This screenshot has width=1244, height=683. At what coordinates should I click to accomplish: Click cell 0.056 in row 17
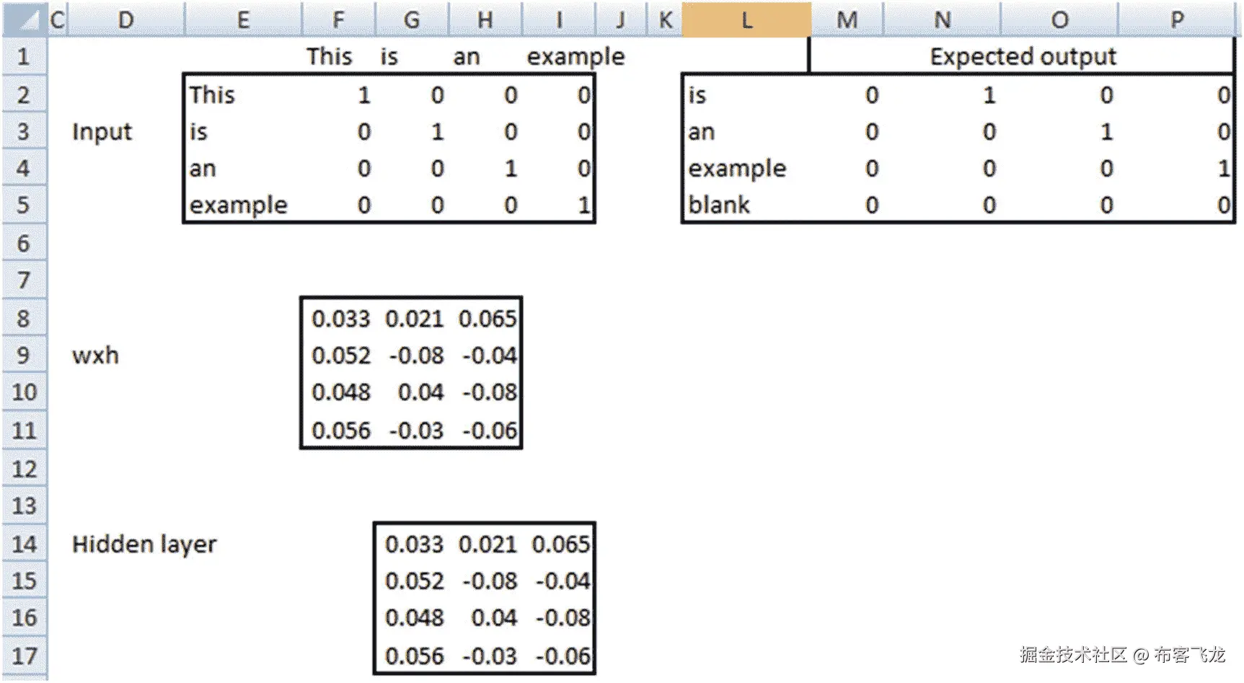(x=414, y=656)
